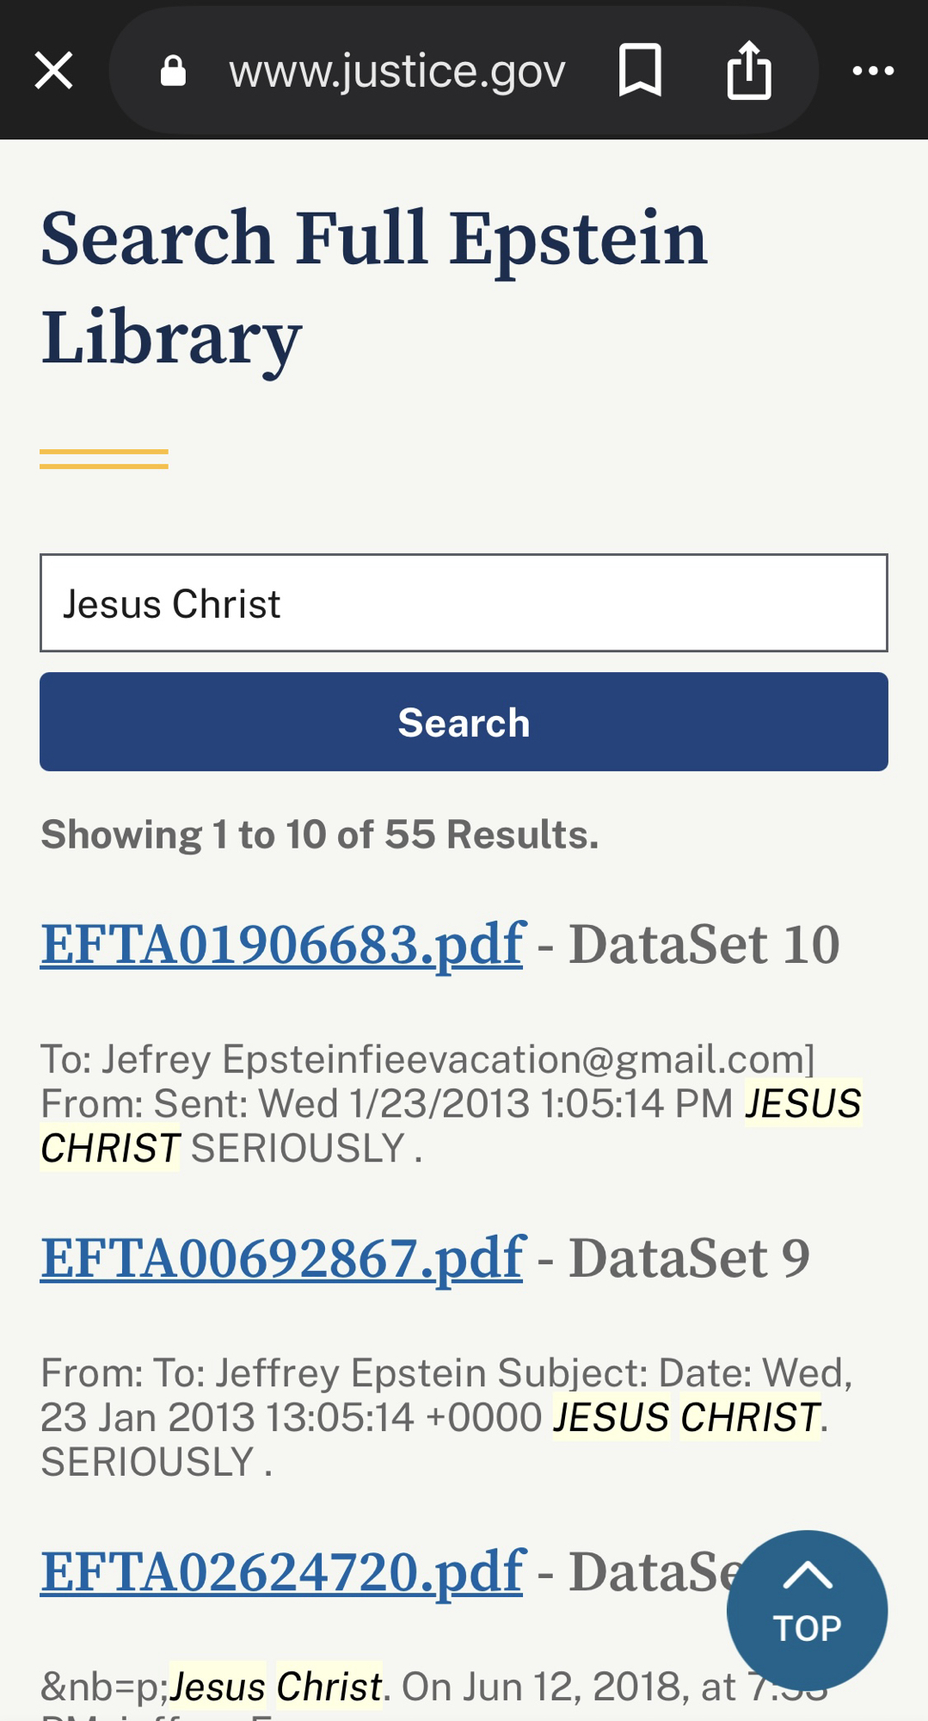
Task: Click the yellow divider under the title
Action: 104,460
